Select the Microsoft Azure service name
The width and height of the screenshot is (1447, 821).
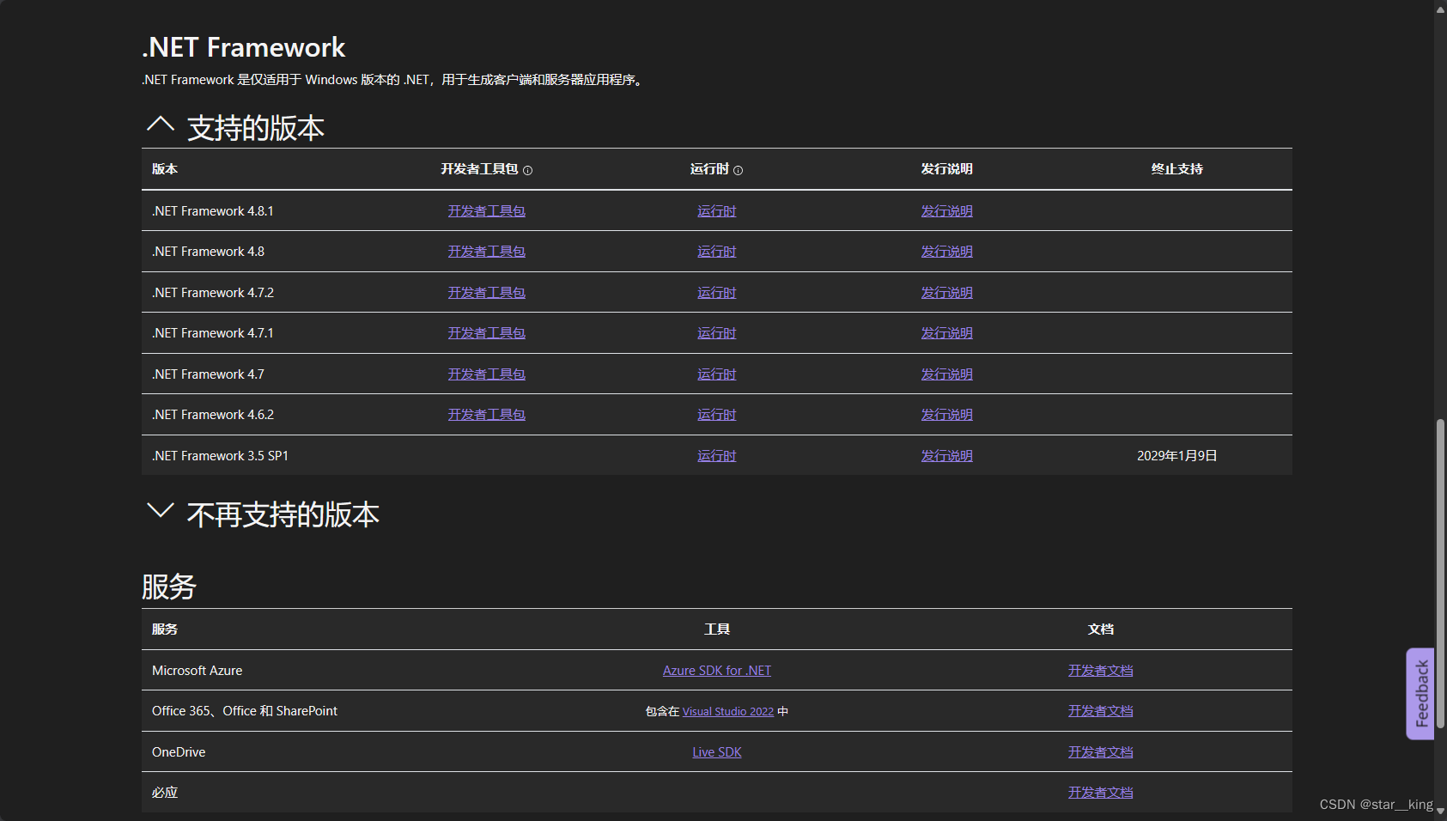click(x=198, y=671)
